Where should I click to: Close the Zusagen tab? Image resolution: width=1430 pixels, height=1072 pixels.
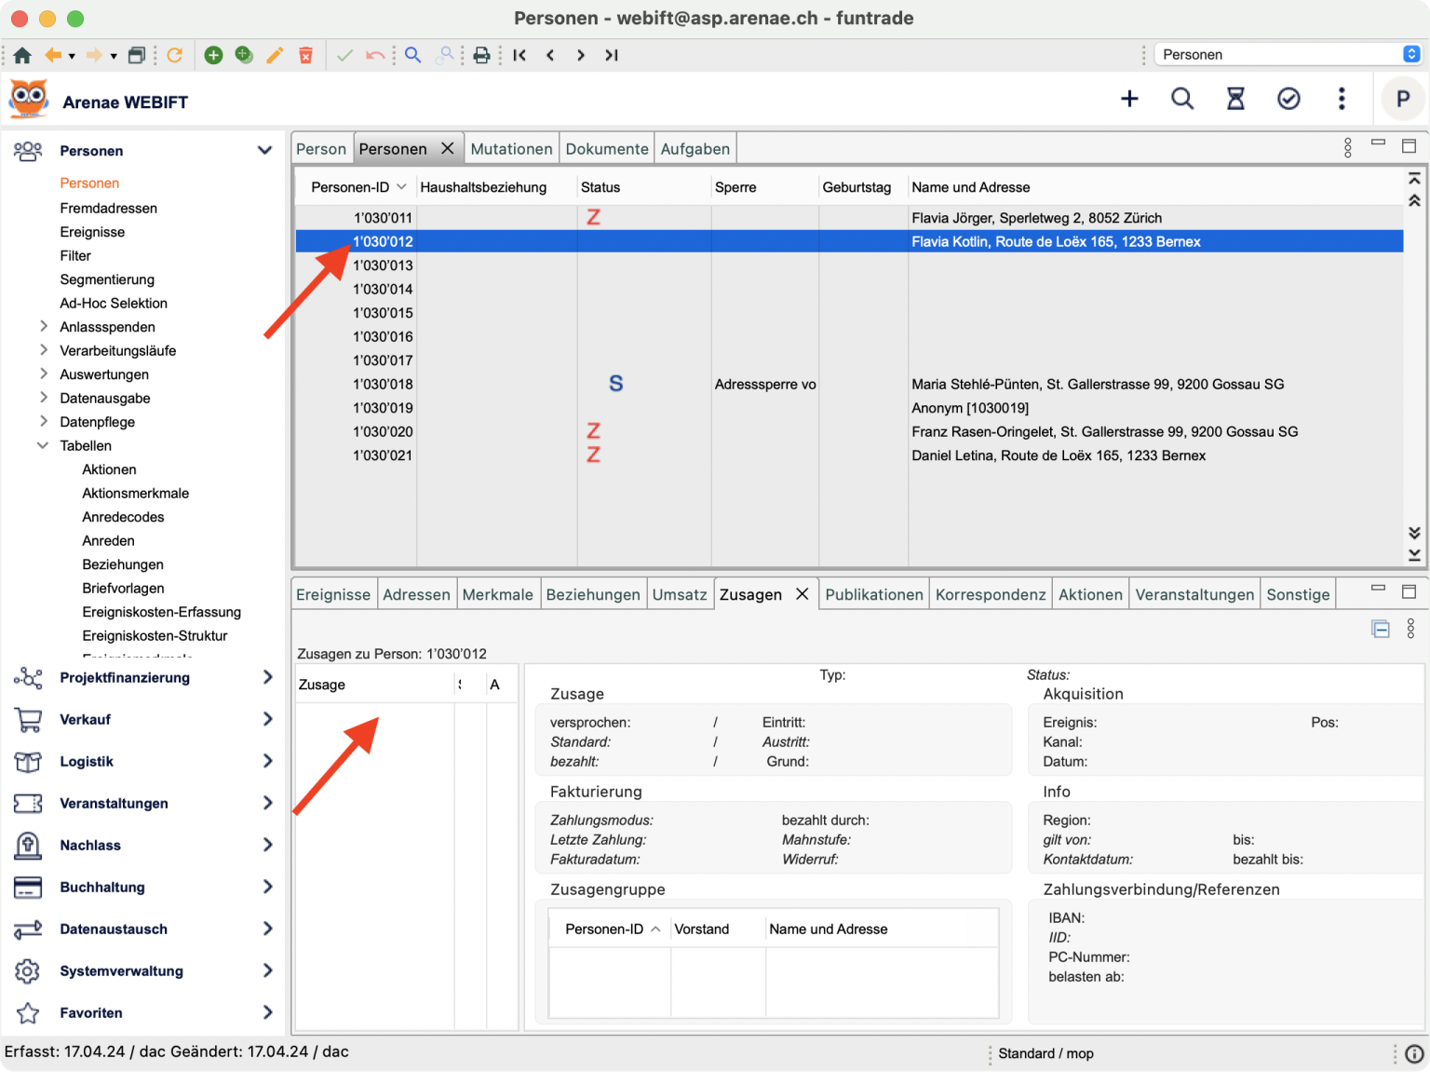pos(802,594)
